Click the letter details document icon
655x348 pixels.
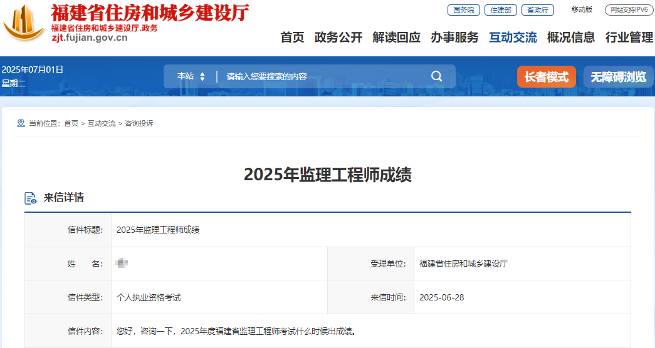31,198
